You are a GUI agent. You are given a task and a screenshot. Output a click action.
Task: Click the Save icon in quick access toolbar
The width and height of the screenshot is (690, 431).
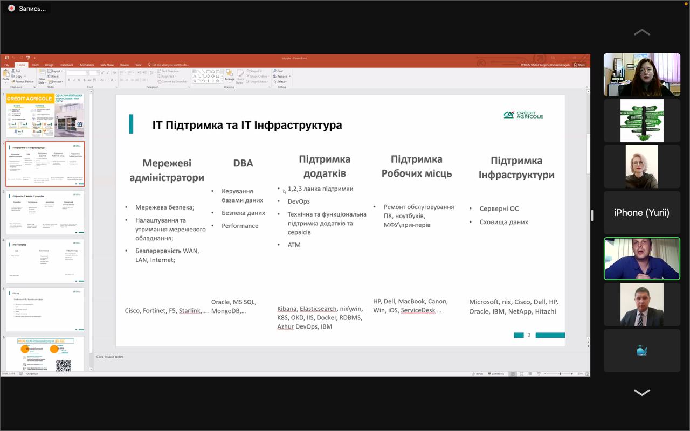(x=6, y=58)
